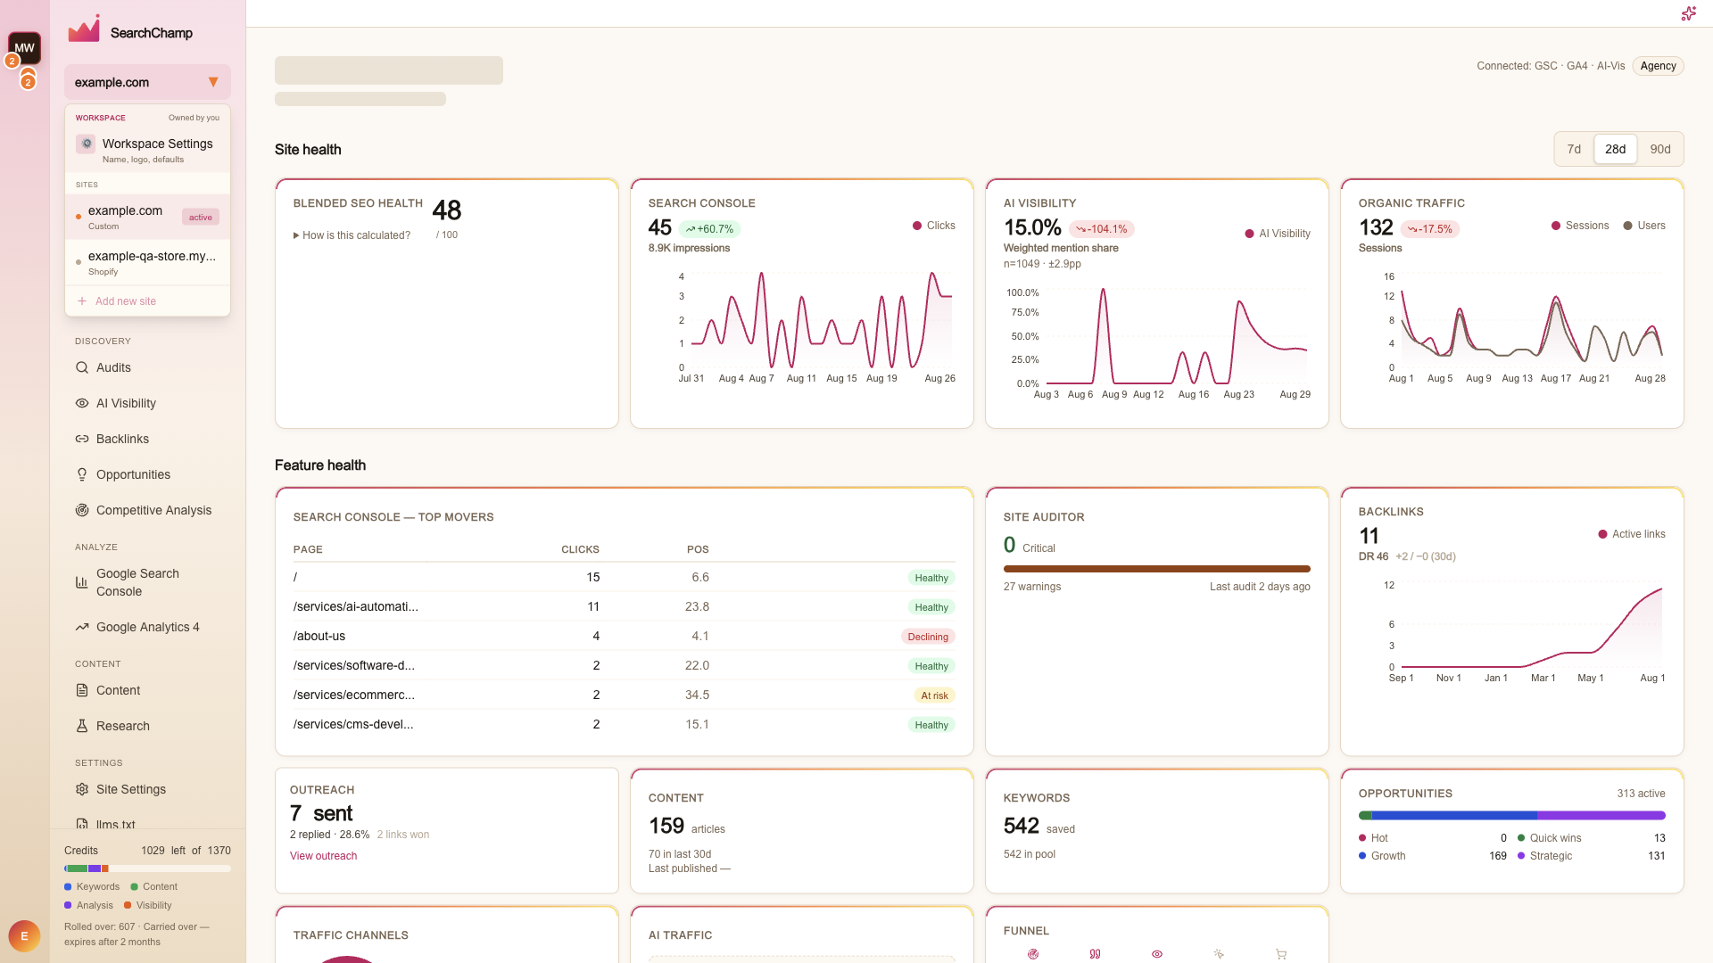Click the Agency plan badge
This screenshot has height=963, width=1713.
pos(1658,66)
